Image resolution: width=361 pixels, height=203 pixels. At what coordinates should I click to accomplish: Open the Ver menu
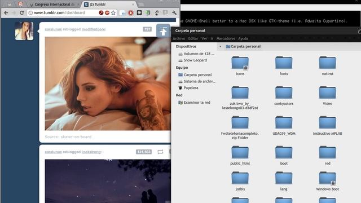(x=204, y=38)
